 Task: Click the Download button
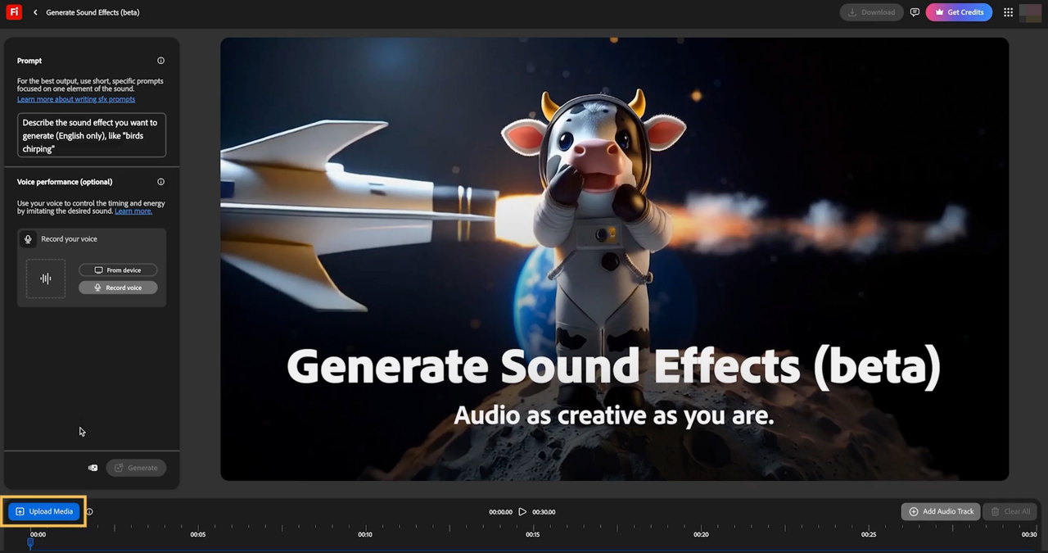click(871, 12)
